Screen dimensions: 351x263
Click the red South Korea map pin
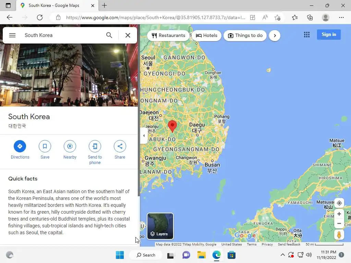[x=172, y=126]
